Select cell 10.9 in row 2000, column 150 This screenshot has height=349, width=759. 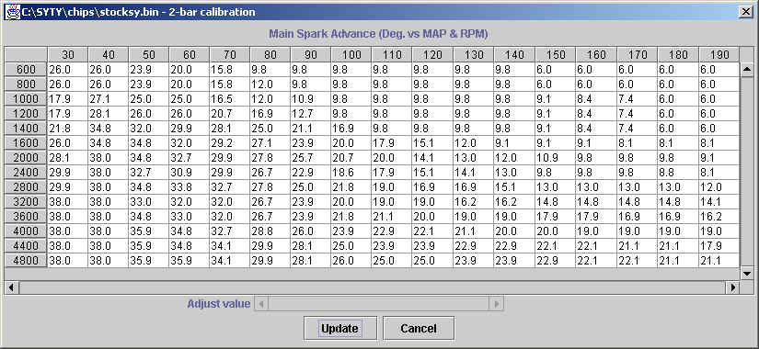click(x=555, y=158)
